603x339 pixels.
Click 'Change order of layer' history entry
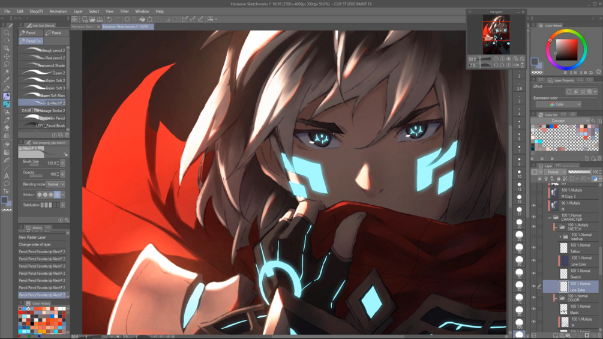pyautogui.click(x=42, y=244)
